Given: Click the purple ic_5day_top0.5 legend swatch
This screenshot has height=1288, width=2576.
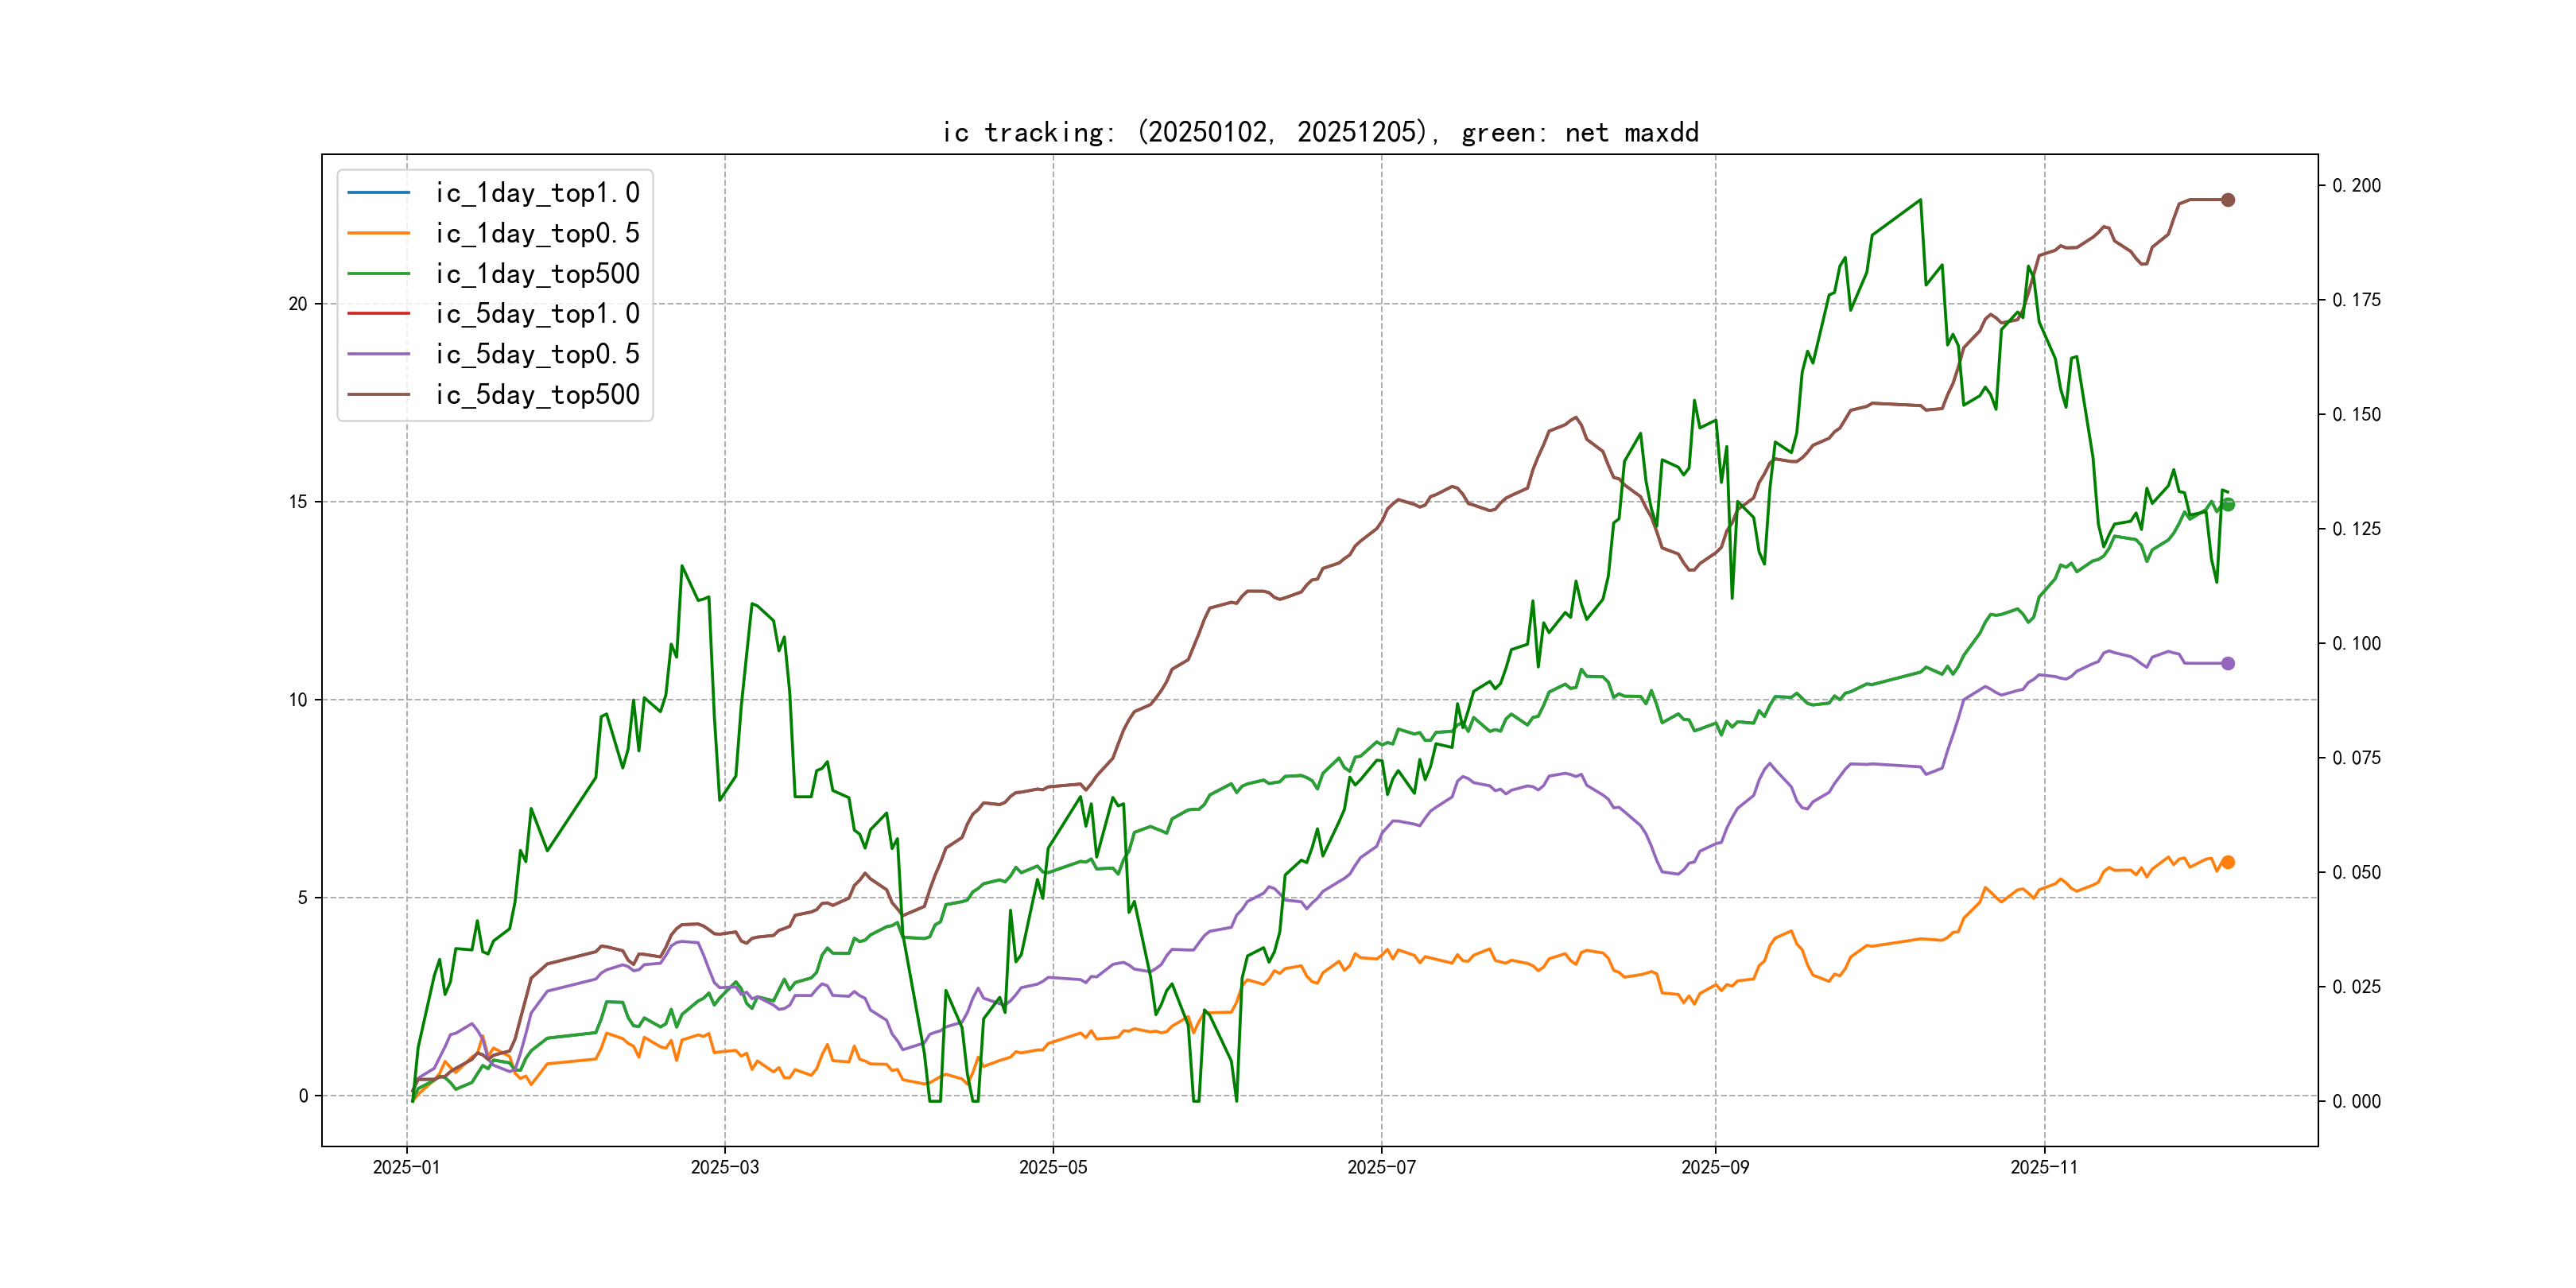Looking at the screenshot, I should tap(378, 354).
